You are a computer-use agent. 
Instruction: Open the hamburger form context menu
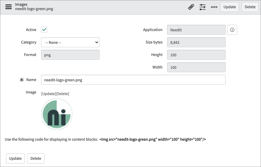tap(8, 7)
